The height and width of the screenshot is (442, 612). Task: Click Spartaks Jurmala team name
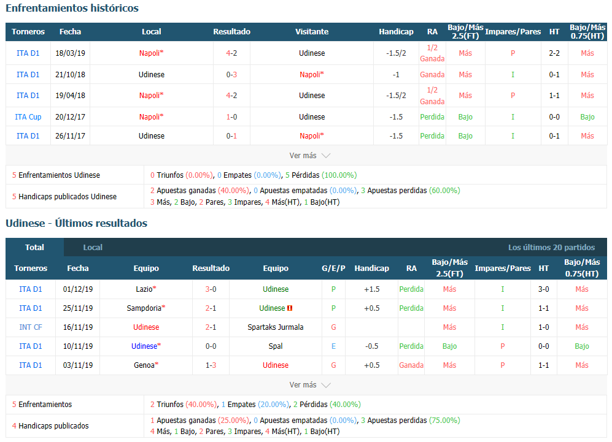(276, 327)
